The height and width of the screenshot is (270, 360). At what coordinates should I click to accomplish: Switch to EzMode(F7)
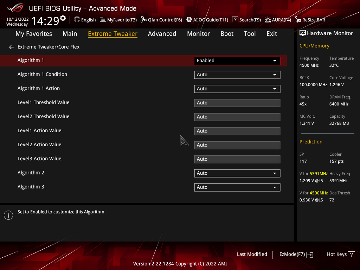(296, 255)
